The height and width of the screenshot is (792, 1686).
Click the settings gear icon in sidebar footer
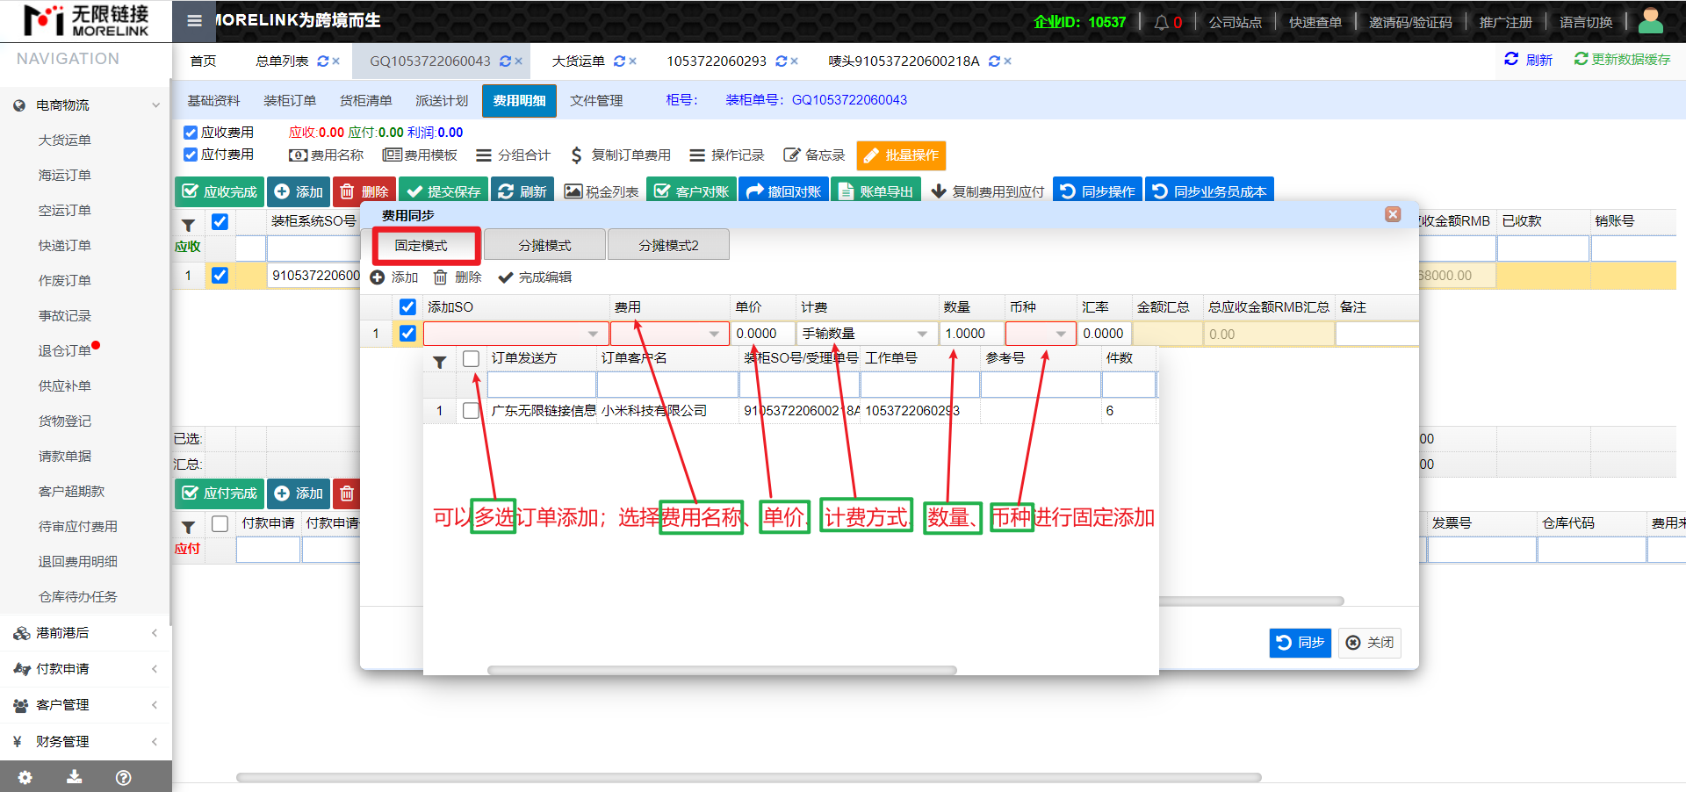(25, 777)
